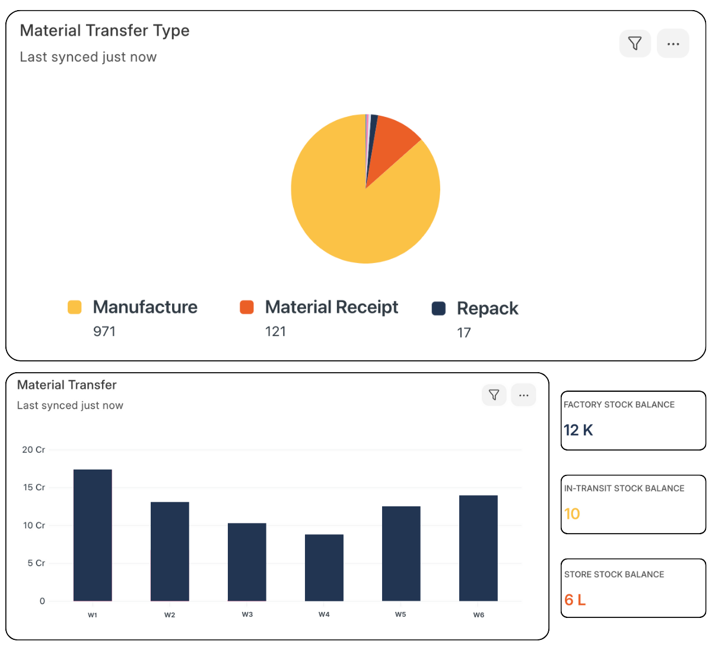
Task: Open the Factory Stock Balance card
Action: [x=633, y=420]
